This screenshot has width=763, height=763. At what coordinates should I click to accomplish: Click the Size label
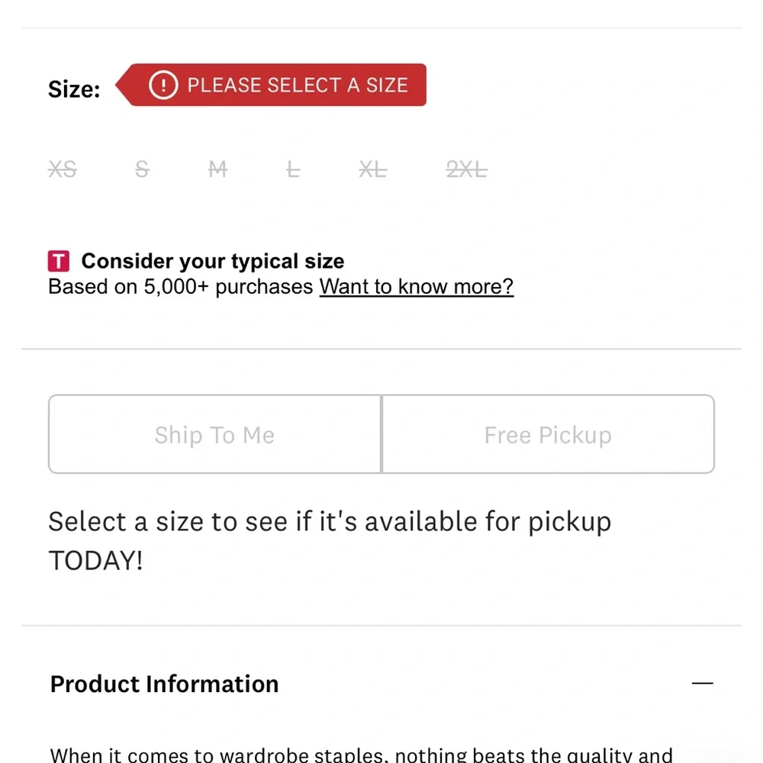[74, 89]
